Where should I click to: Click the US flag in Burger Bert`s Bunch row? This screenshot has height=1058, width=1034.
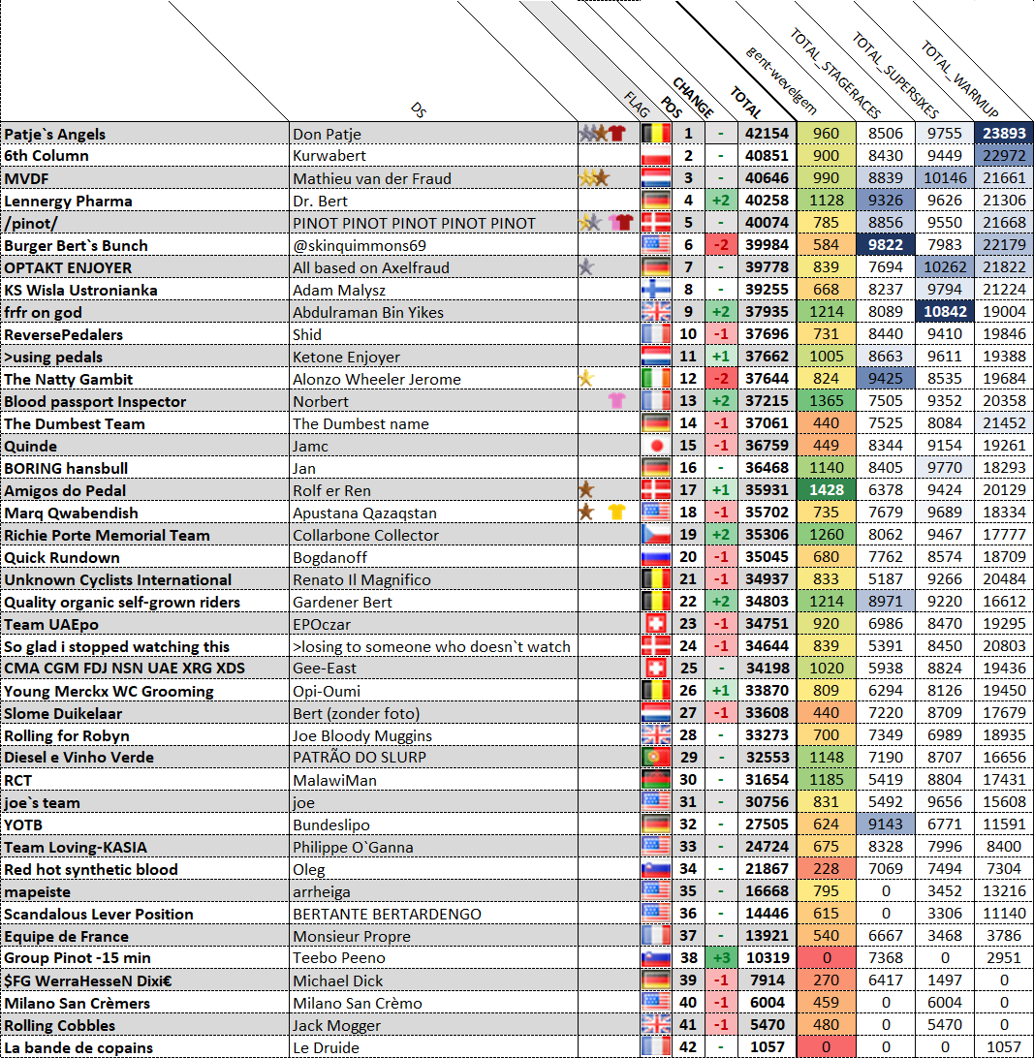coord(656,244)
